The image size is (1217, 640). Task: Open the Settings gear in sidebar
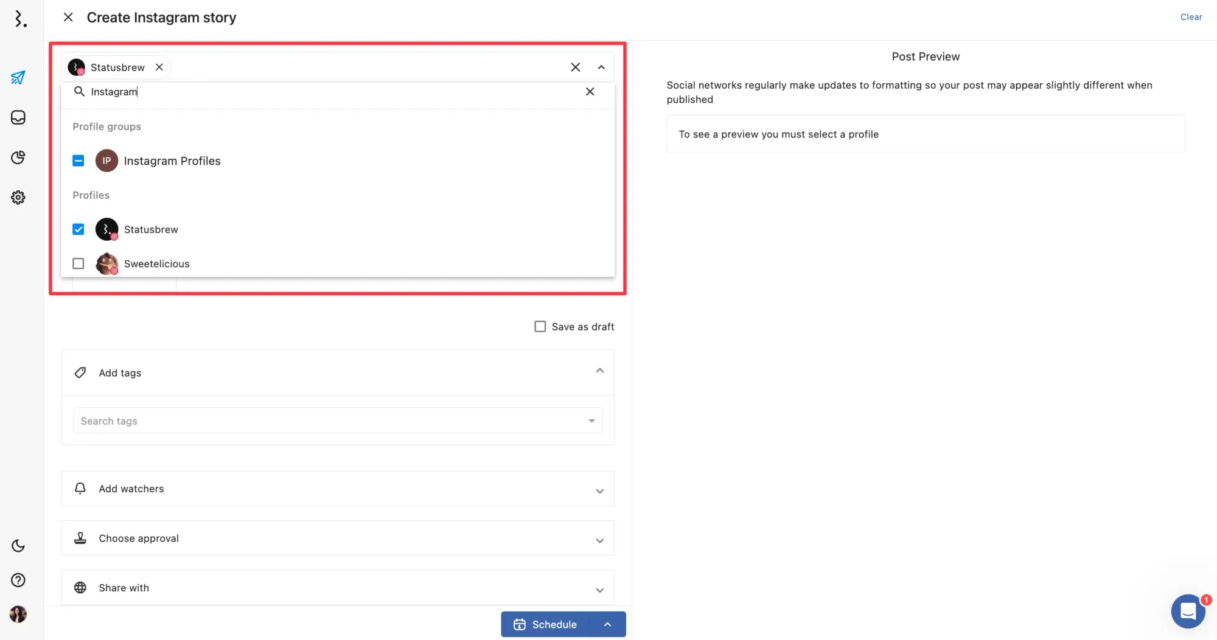tap(18, 198)
